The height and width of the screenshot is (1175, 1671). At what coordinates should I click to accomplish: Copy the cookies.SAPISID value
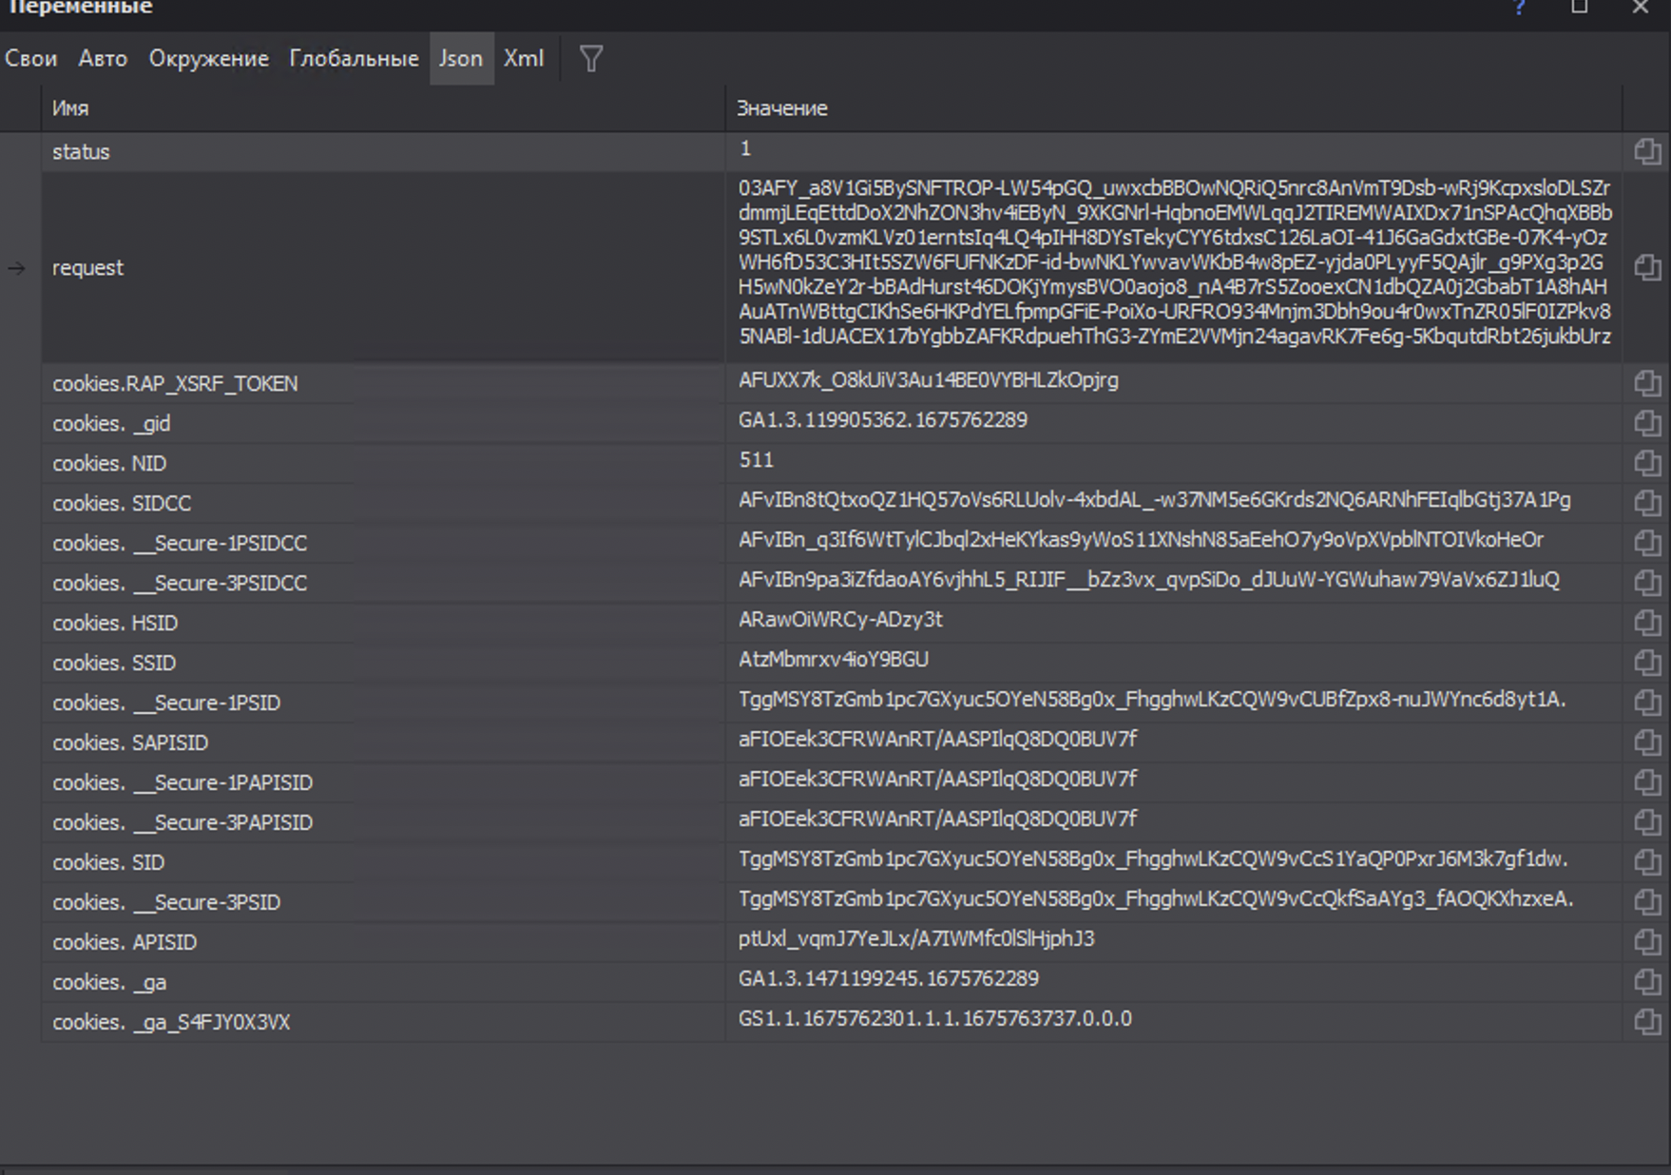(1647, 742)
